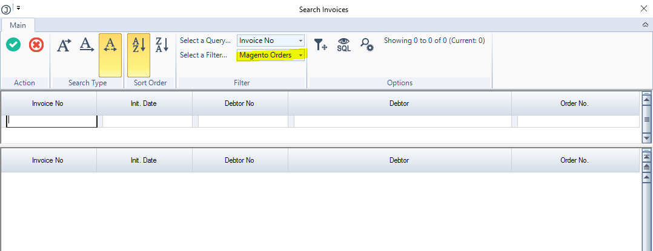653x251 pixels.
Task: Click the Debtor column header in results grid
Action: click(x=399, y=160)
